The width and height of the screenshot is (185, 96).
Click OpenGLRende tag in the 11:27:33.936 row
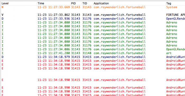pyautogui.click(x=175, y=19)
